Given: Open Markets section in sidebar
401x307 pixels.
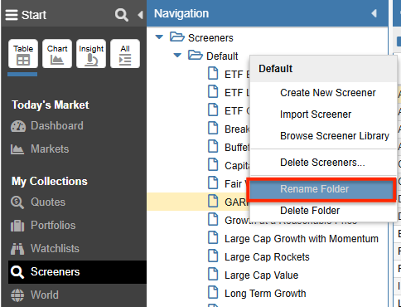Looking at the screenshot, I should click(x=40, y=149).
